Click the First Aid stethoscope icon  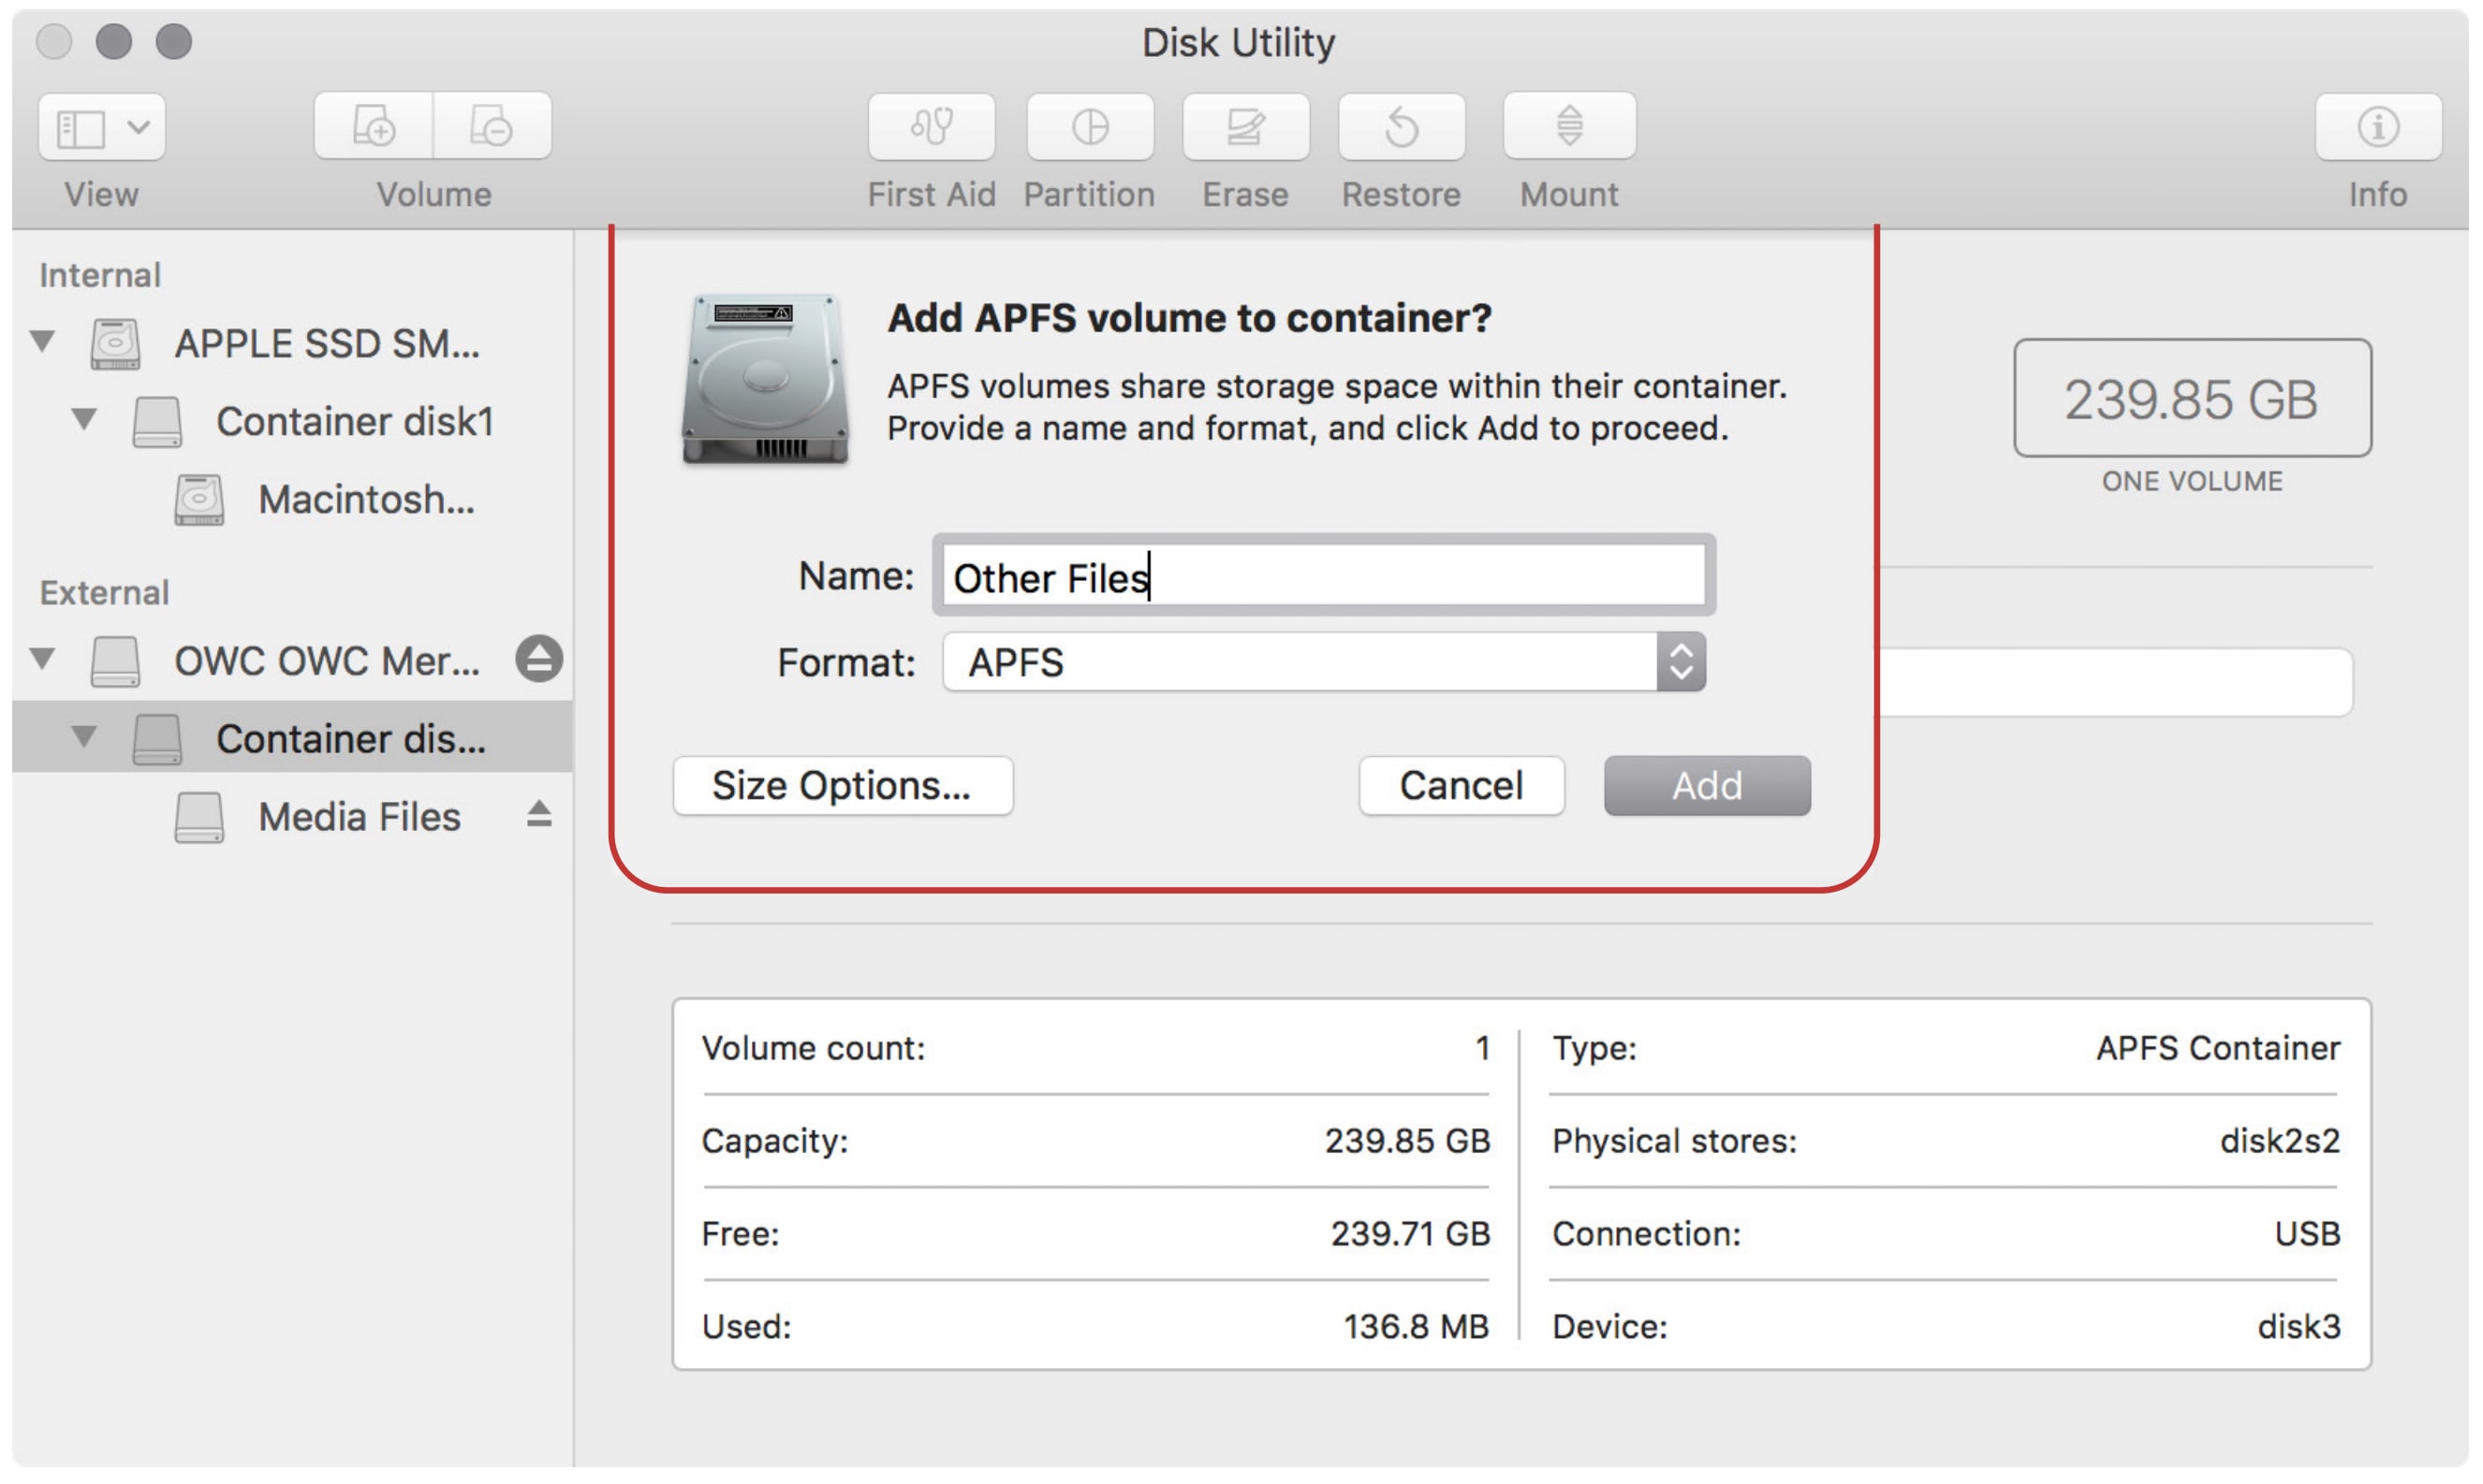[931, 127]
